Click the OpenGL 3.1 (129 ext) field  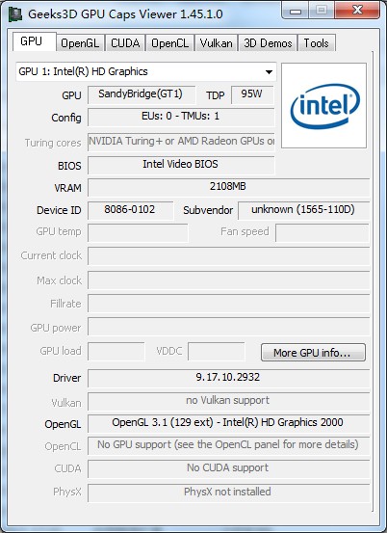click(228, 423)
